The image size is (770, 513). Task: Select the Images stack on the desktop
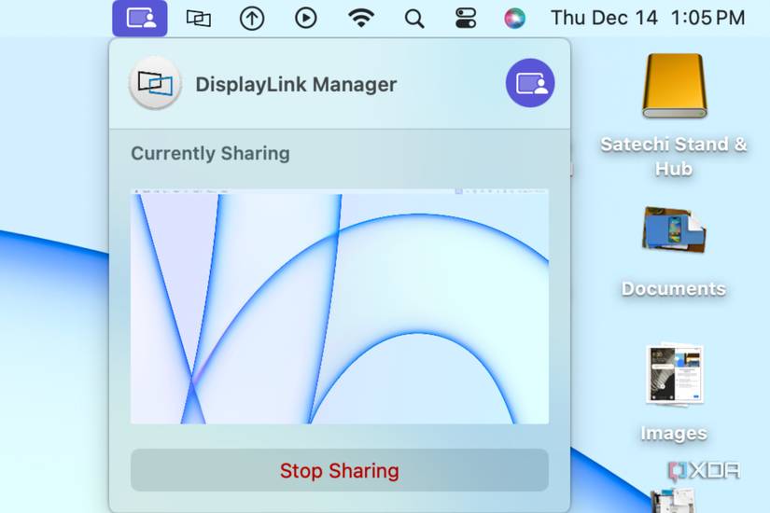tap(674, 374)
